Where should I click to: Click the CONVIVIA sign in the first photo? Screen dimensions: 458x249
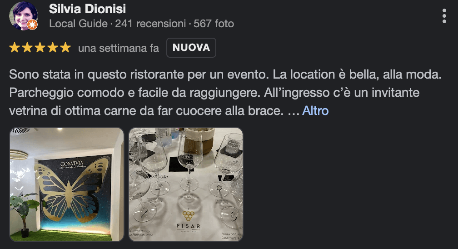72,164
